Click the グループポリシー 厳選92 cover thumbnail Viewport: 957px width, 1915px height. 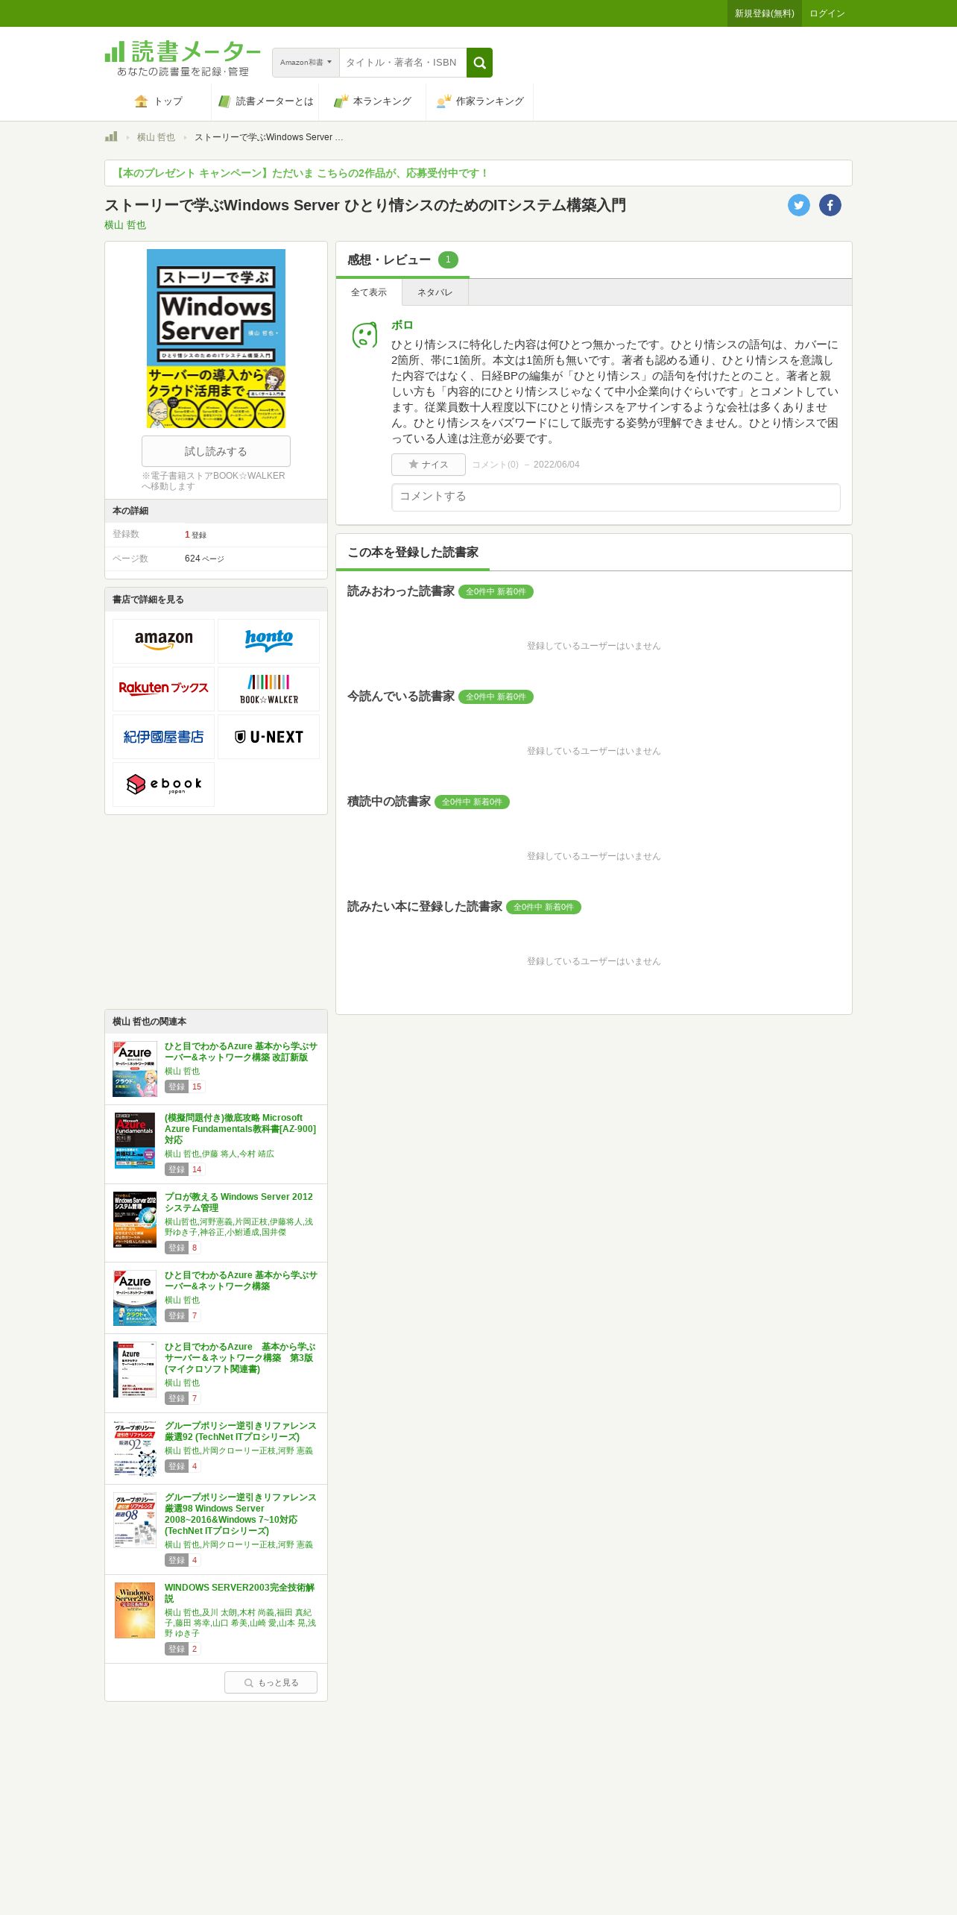coord(135,1448)
